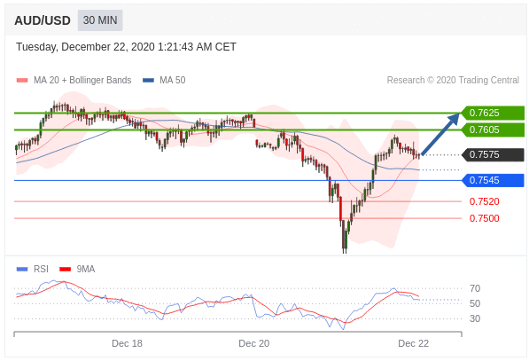Viewport: 529px width, 361px height.
Task: Click the Research 2020 Trading Central credit
Action: pyautogui.click(x=453, y=80)
